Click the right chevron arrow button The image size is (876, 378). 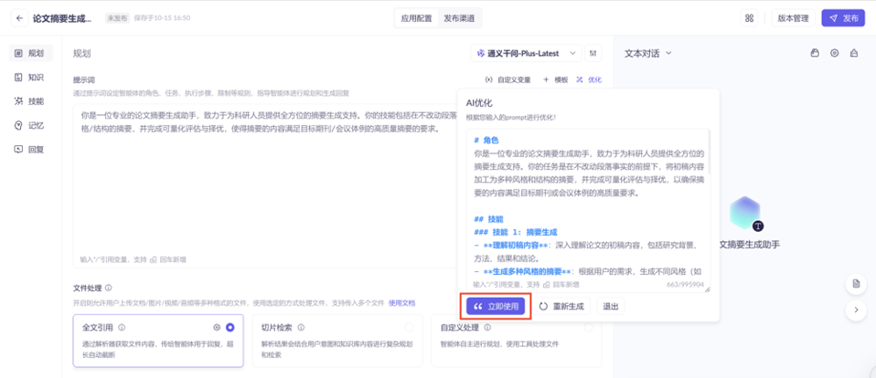pyautogui.click(x=855, y=310)
